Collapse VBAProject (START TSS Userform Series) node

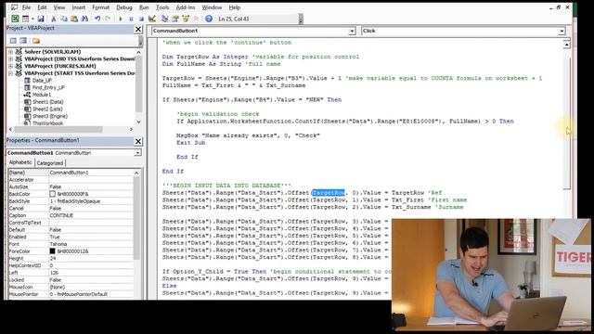10,73
